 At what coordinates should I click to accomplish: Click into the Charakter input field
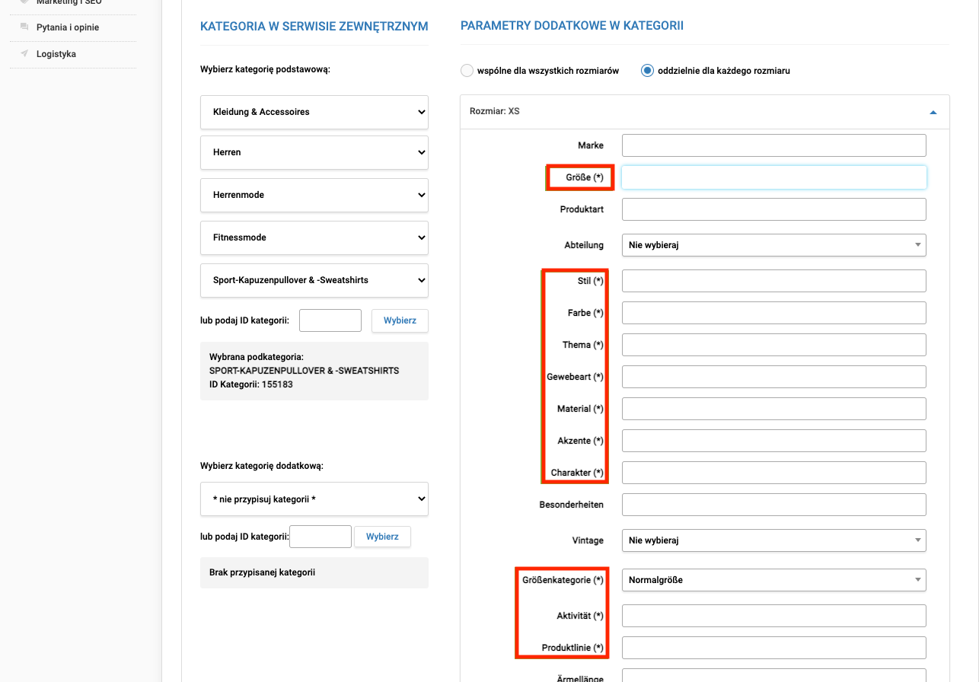(774, 473)
